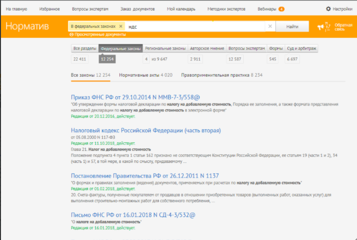Open Постановление Правительства РФ N 1137
The height and width of the screenshot is (240, 357).
pyautogui.click(x=145, y=176)
